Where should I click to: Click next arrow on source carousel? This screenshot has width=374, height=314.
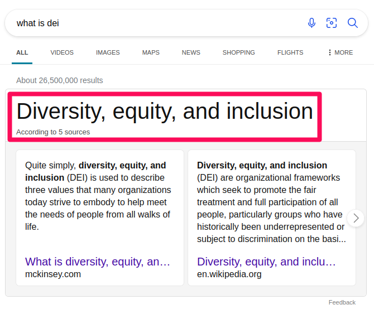[356, 218]
